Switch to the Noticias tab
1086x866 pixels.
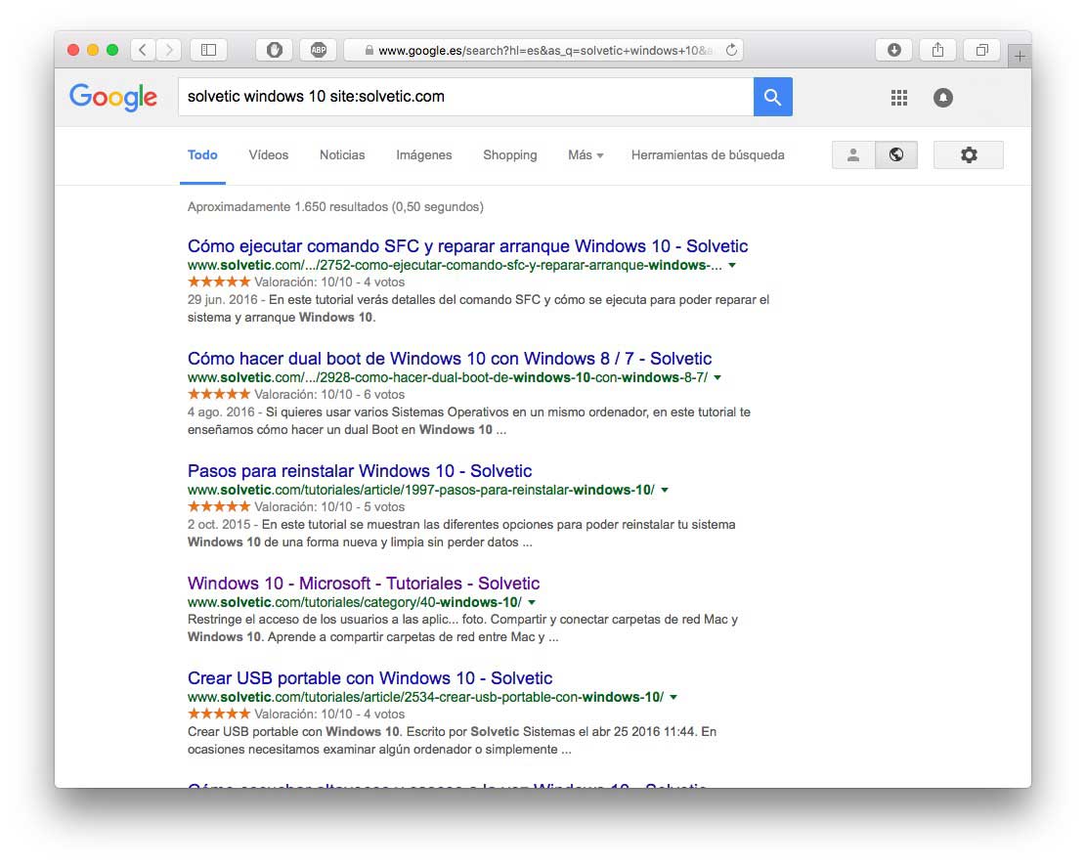click(342, 155)
